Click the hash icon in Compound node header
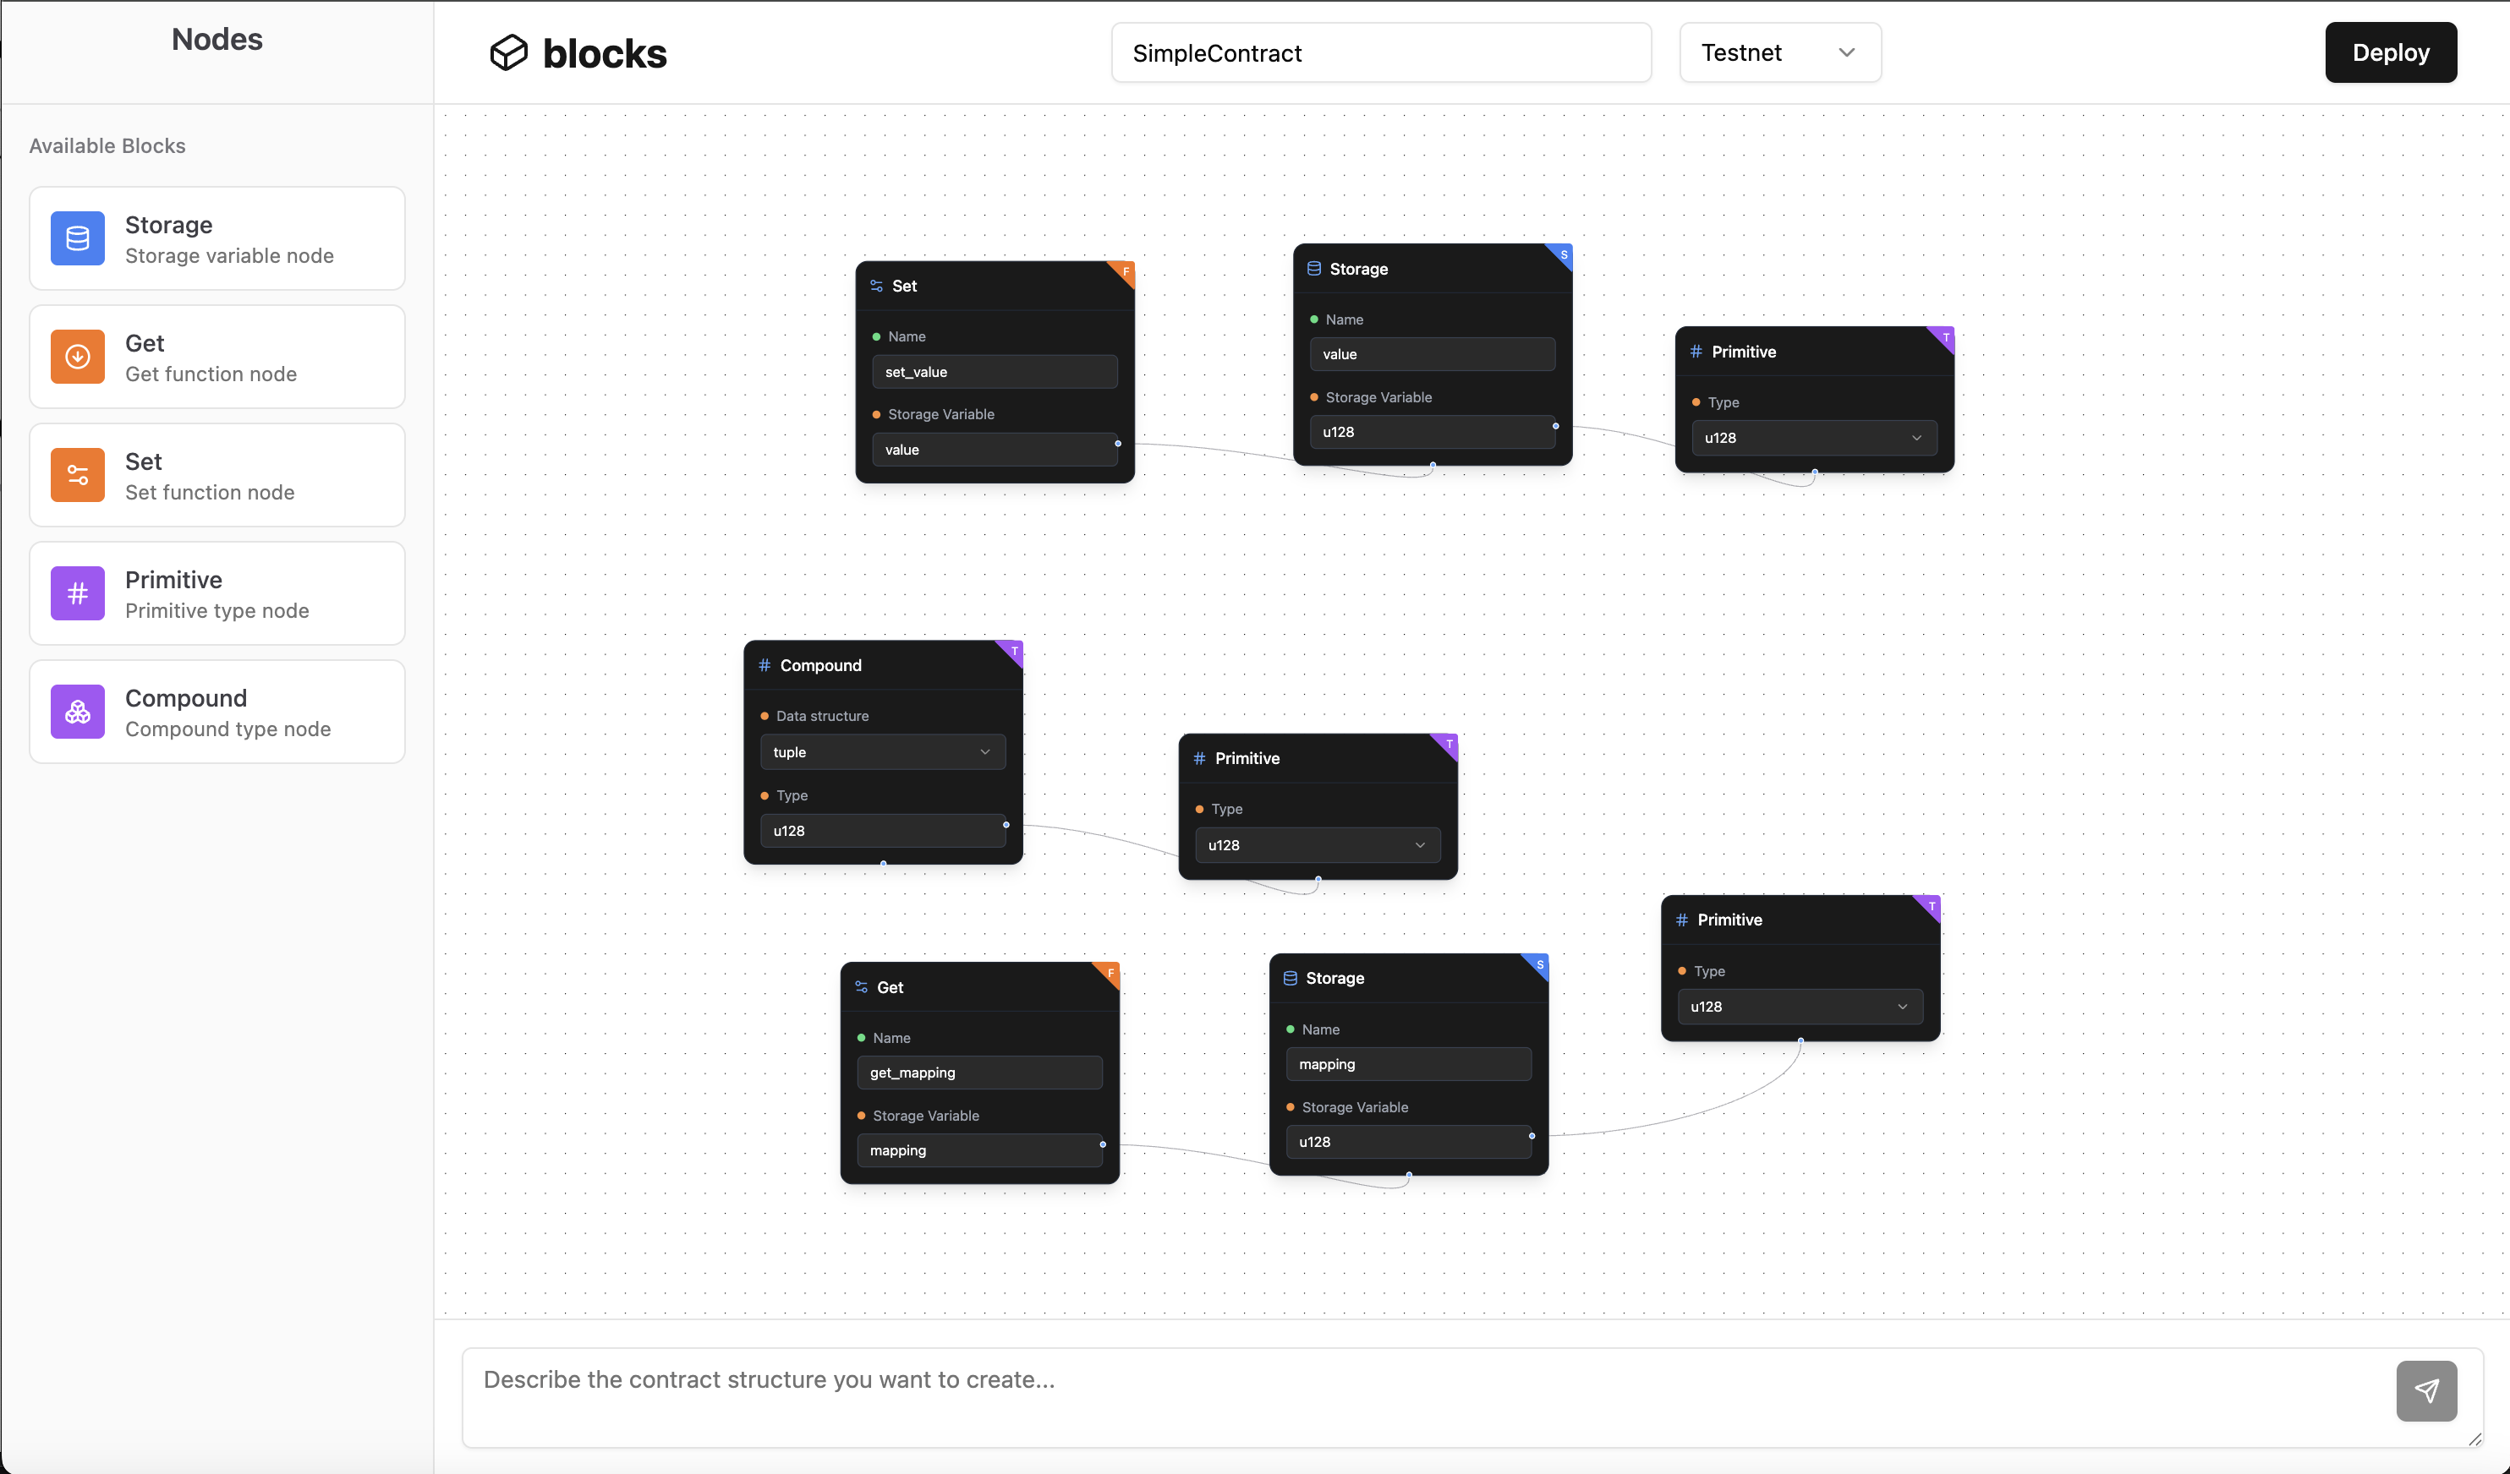2510x1474 pixels. coord(765,665)
